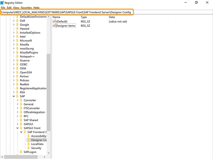
Task: Click the SAP Shared folder icon
Action: (21, 120)
